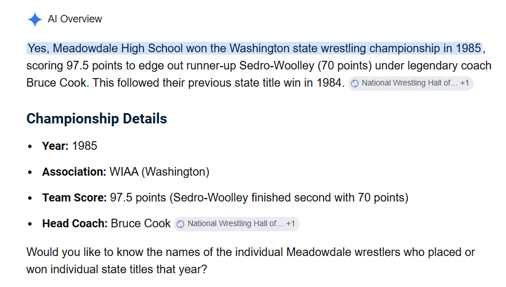Click the follow-up question about individual wrestlers
This screenshot has width=506, height=287.
point(250,261)
